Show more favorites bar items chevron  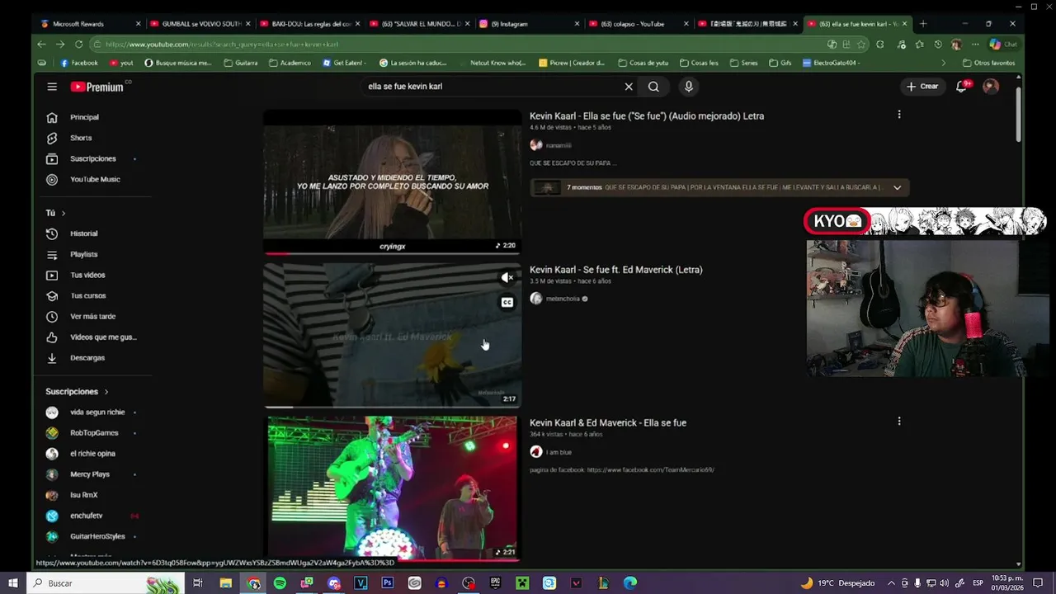pyautogui.click(x=944, y=63)
